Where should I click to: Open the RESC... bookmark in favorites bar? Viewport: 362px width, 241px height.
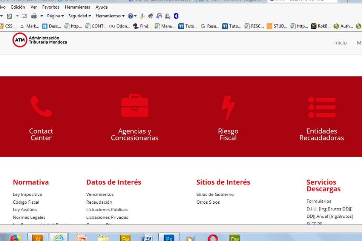(254, 26)
